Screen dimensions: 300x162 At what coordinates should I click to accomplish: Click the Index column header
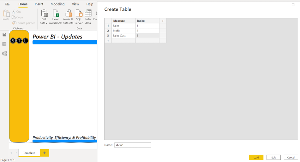(147, 21)
